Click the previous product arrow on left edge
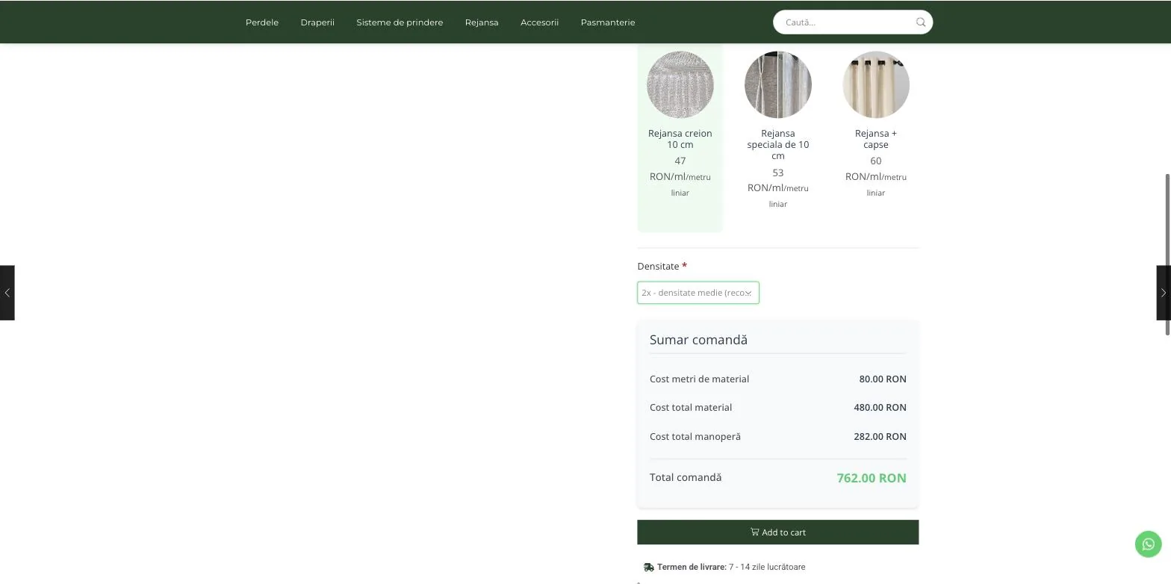The height and width of the screenshot is (584, 1171). tap(7, 293)
